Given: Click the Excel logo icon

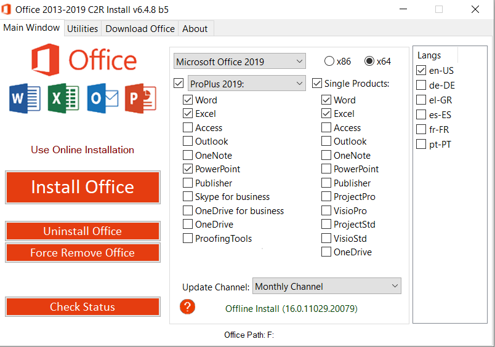Looking at the screenshot, I should [x=63, y=98].
